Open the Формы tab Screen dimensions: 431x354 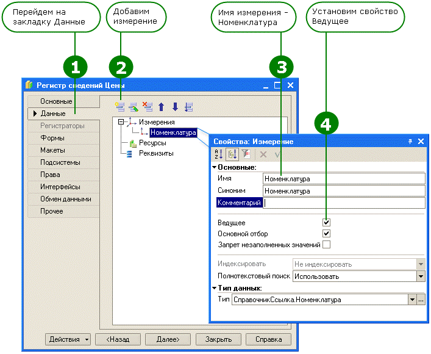(52, 138)
